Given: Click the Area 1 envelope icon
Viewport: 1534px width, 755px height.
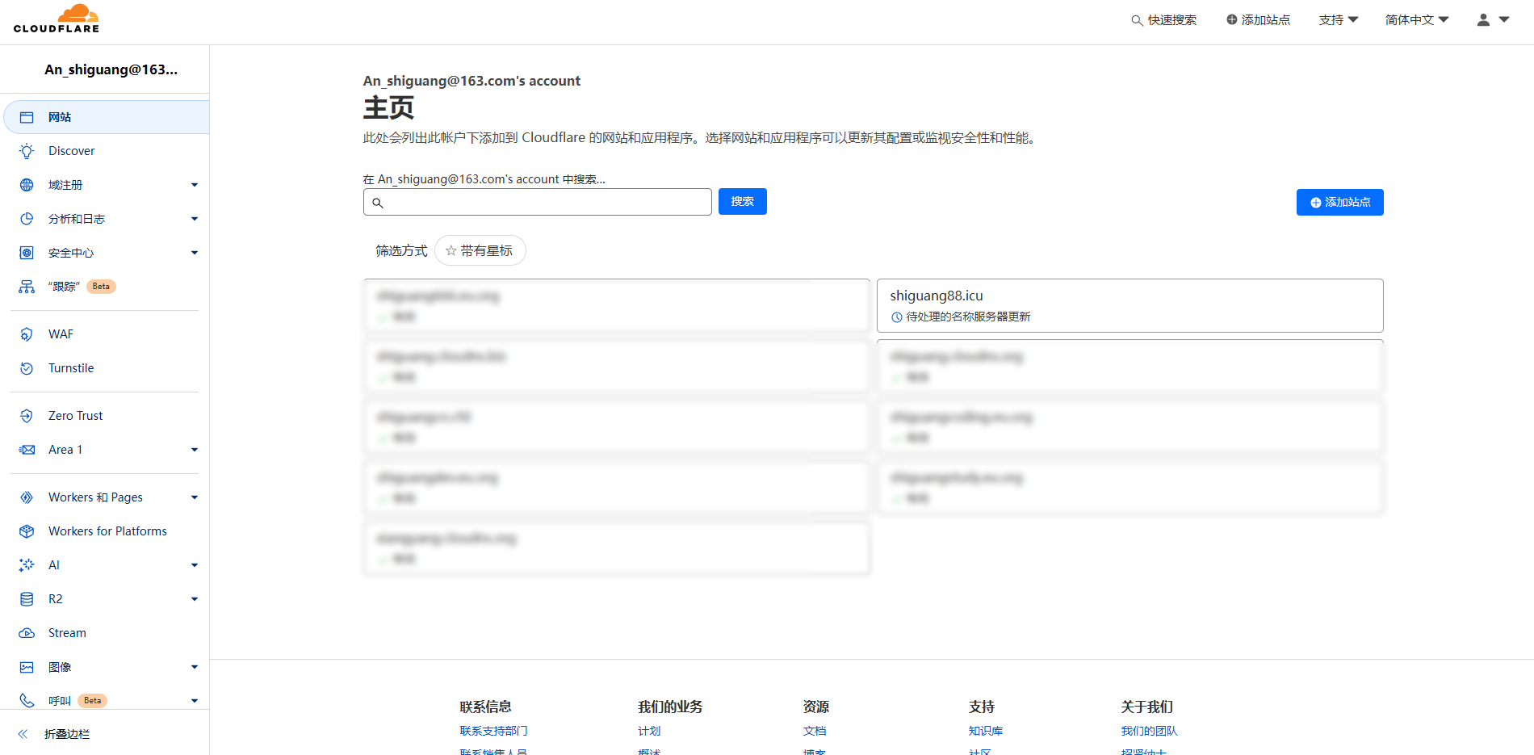Looking at the screenshot, I should [27, 450].
